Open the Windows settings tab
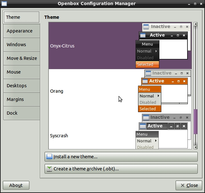This screenshot has height=193, width=205. (17, 45)
